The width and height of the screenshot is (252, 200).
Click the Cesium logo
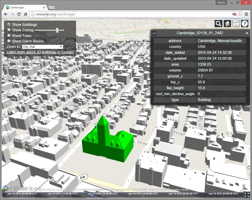(15, 189)
